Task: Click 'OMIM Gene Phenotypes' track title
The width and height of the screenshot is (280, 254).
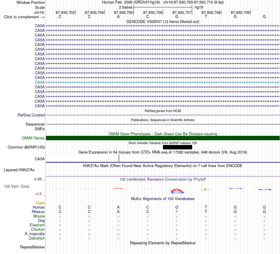Action: point(163,134)
